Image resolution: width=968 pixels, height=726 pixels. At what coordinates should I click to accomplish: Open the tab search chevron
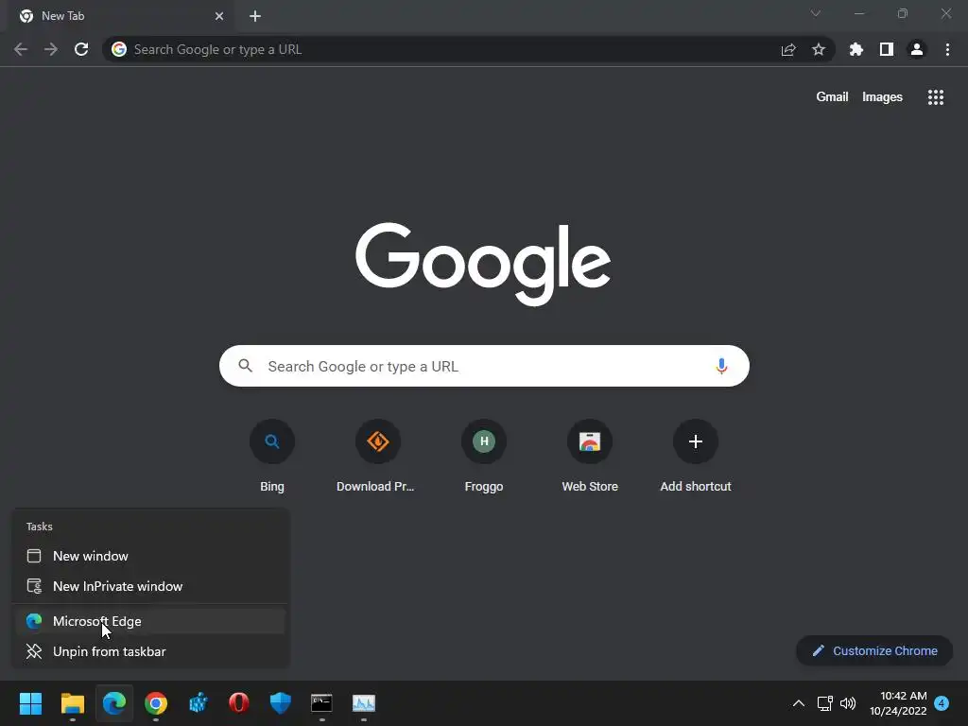[816, 13]
